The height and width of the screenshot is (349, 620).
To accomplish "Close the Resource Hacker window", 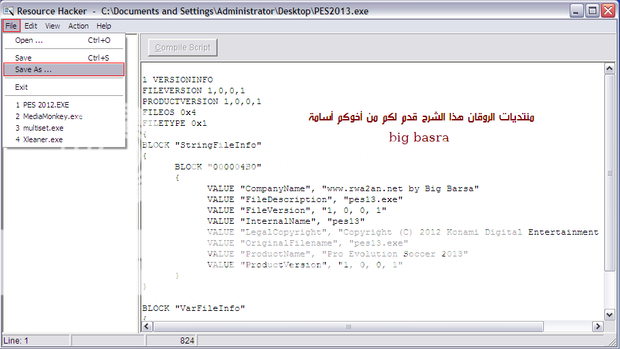I will (608, 11).
